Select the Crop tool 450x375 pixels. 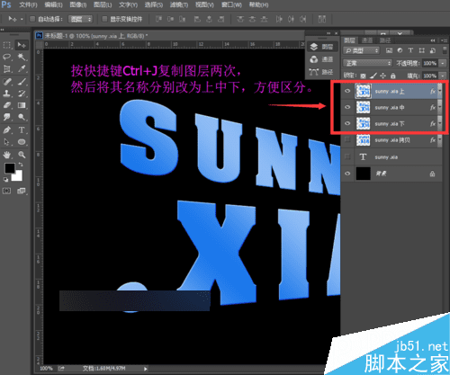tap(6, 69)
